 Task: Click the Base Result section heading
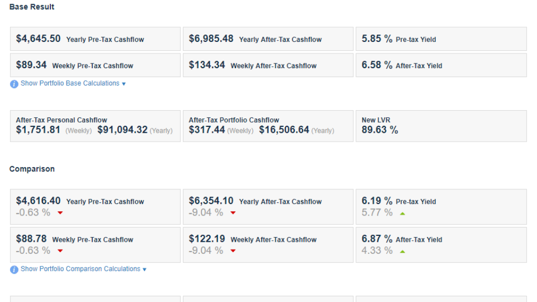pos(32,7)
